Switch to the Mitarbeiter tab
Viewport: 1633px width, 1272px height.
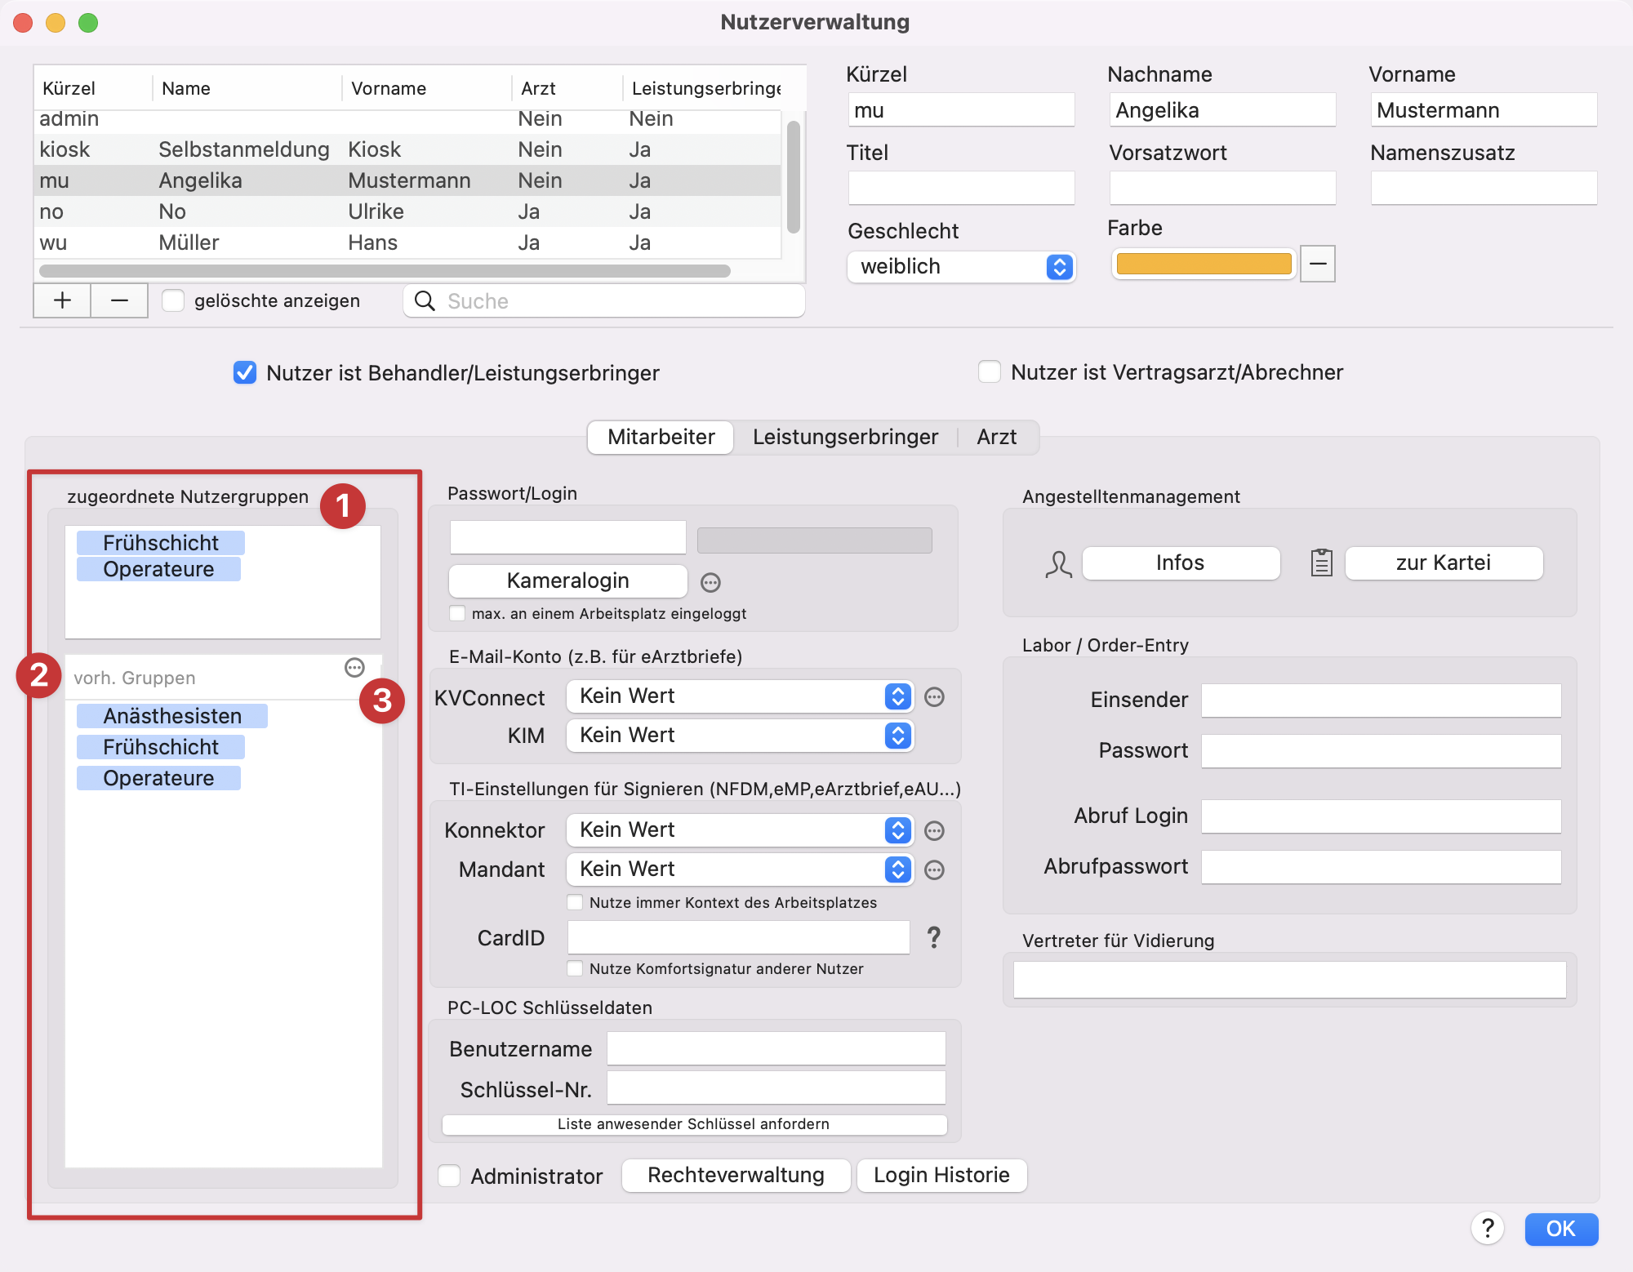[x=661, y=437]
